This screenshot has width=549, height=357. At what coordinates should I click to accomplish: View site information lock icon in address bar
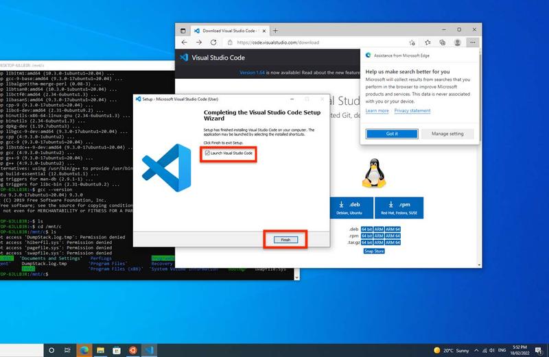[230, 42]
